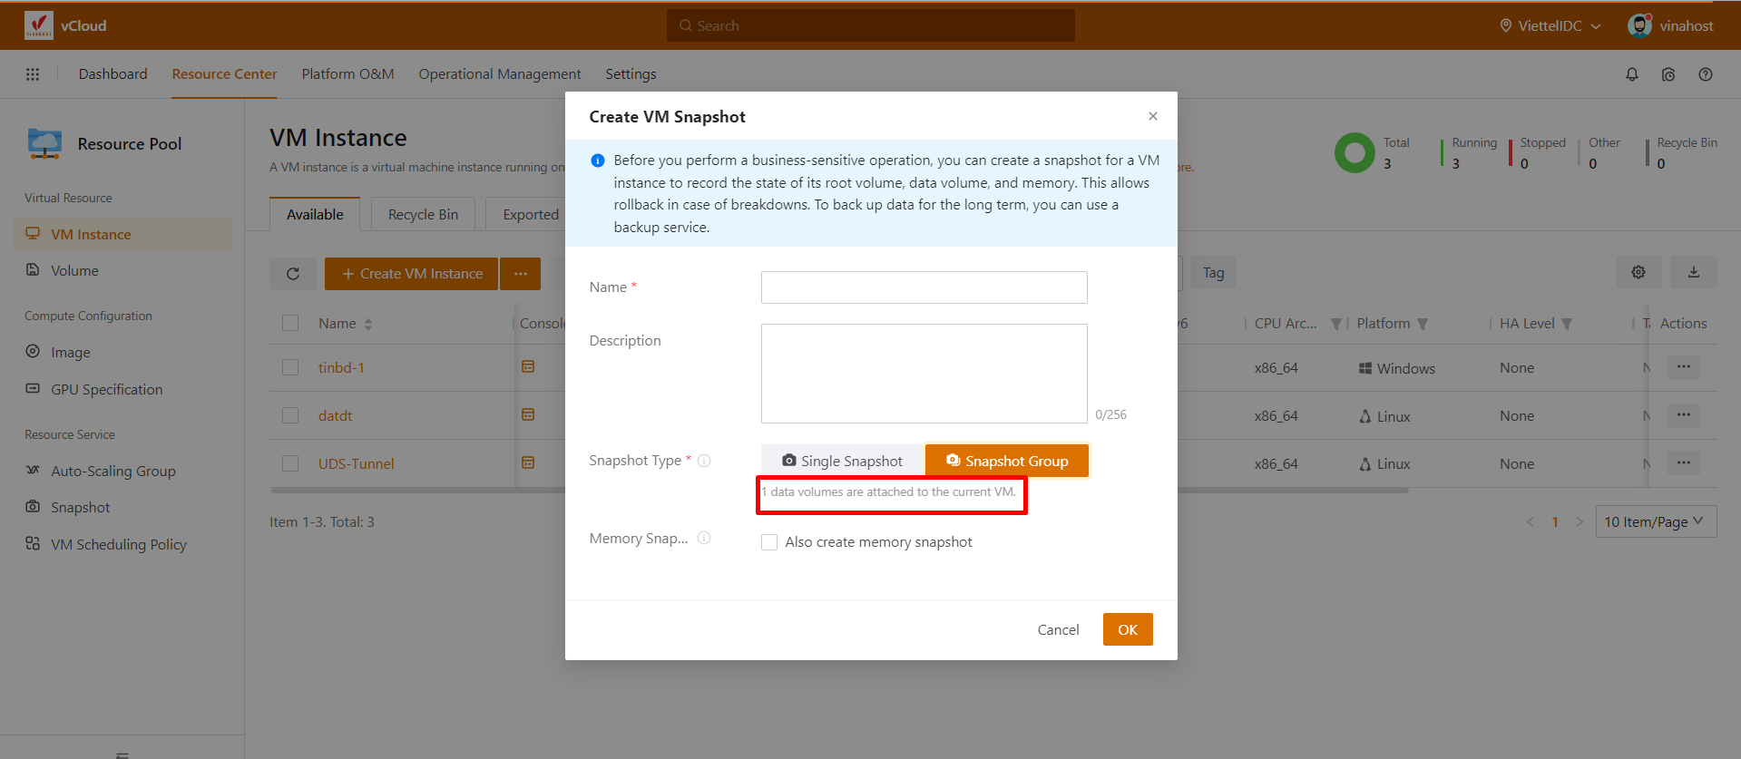Enable Also create memory snapshot checkbox

769,542
